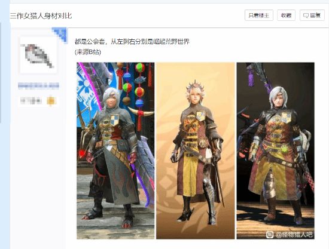Click the blue corner badge on the post

click(60, 35)
